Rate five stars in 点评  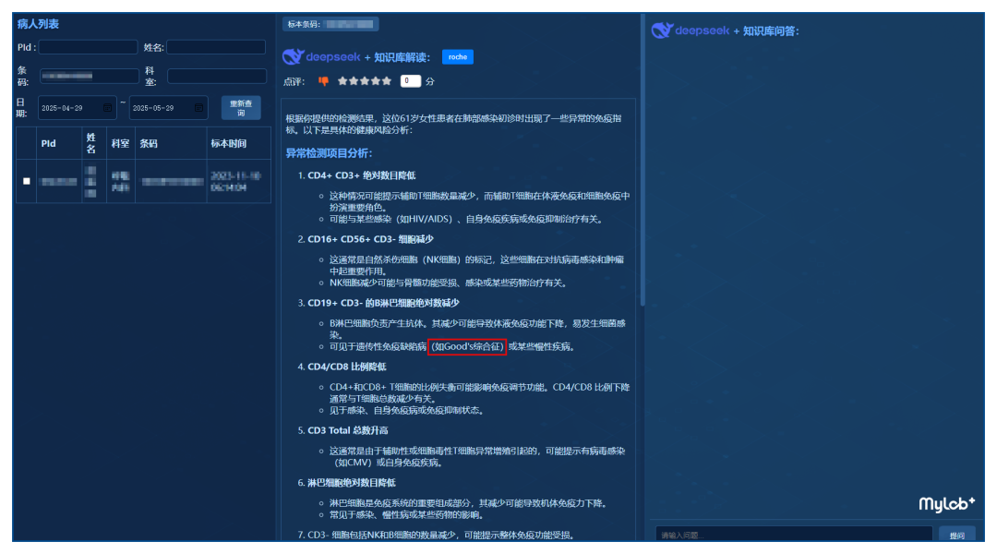(387, 80)
